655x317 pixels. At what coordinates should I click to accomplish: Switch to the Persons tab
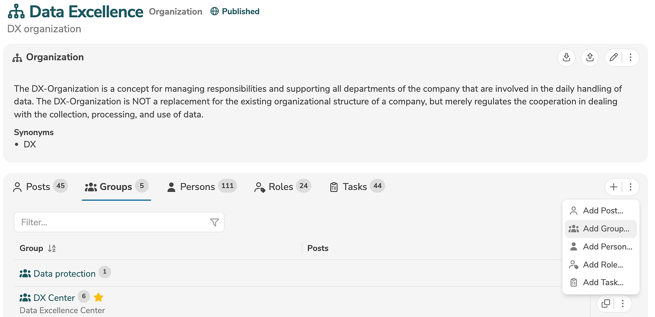[x=198, y=187]
